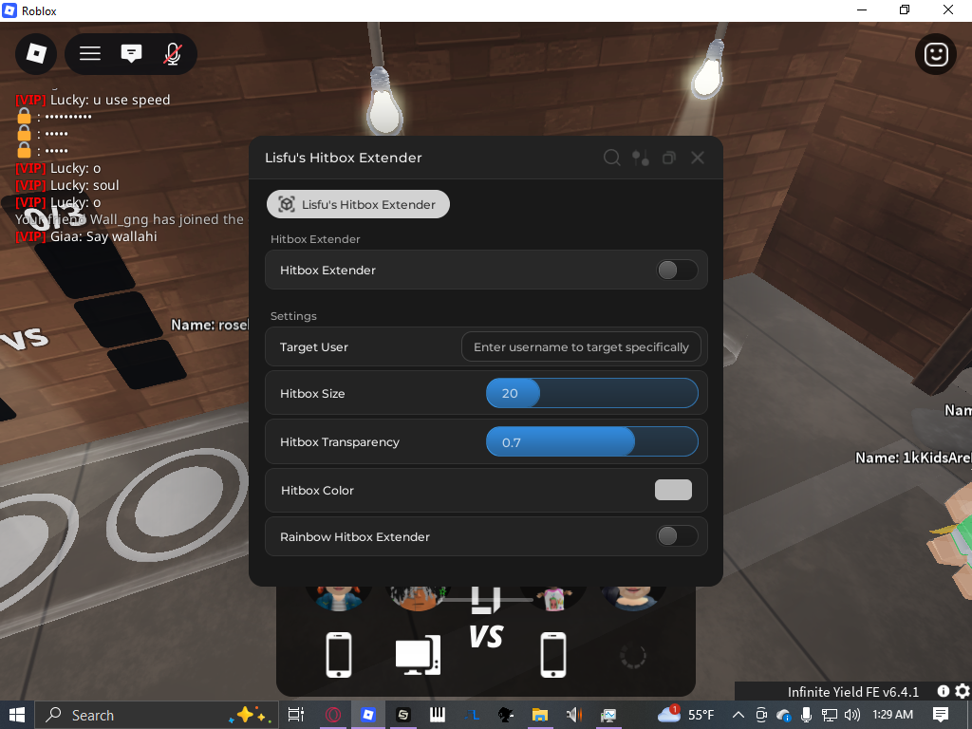Click the Infinite Yield info icon

(x=944, y=691)
